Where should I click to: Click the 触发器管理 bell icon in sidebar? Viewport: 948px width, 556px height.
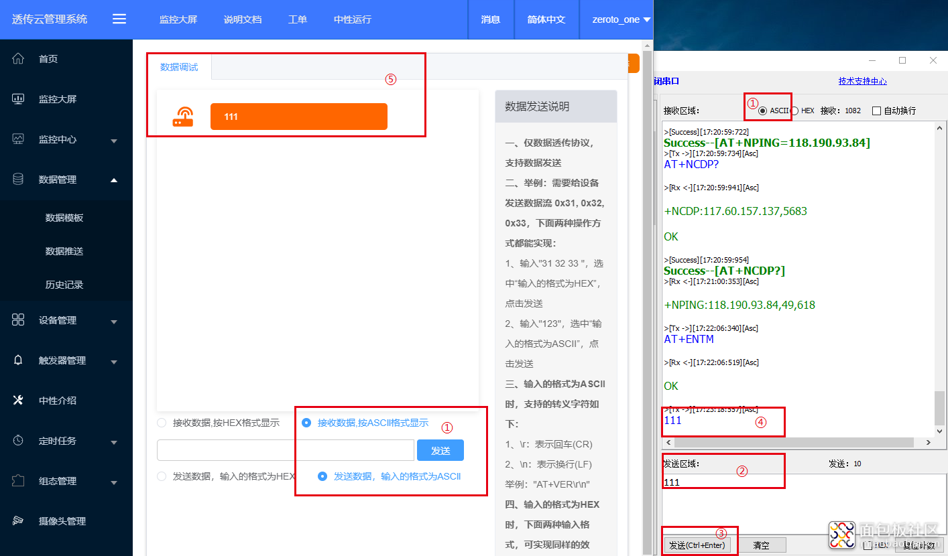tap(19, 360)
